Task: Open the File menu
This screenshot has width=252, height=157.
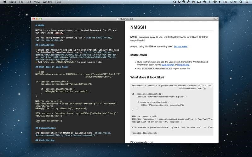Action: coord(21,2)
